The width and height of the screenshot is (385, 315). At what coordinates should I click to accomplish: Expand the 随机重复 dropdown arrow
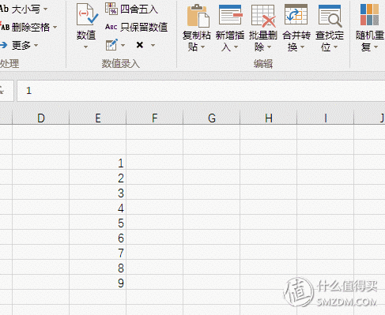click(376, 47)
